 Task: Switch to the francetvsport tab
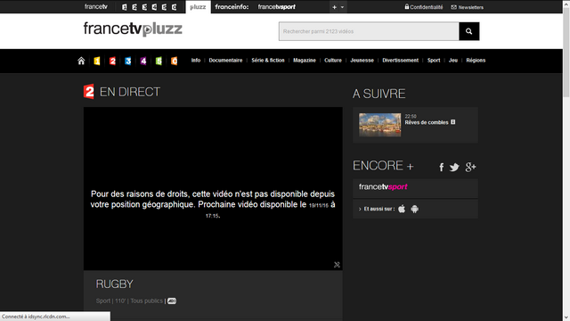tap(277, 7)
